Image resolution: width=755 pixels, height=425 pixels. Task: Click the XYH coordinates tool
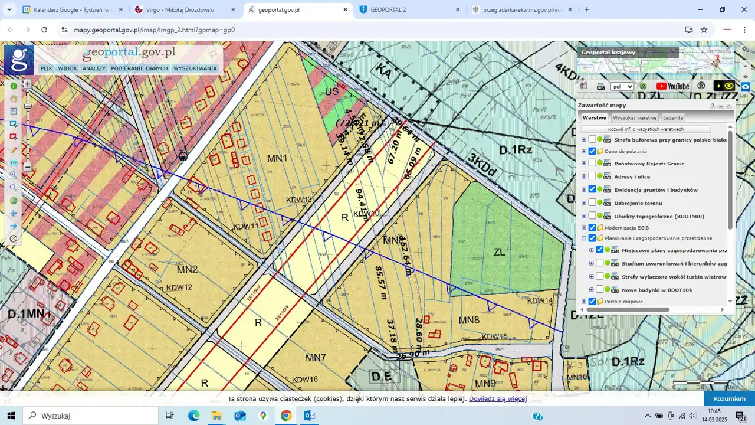(14, 162)
